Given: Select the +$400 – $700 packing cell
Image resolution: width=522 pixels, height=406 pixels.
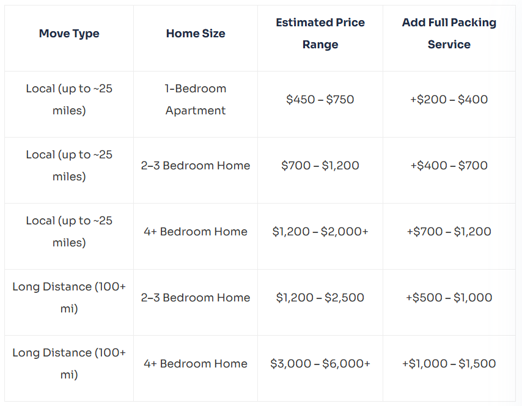Looking at the screenshot, I should click(x=449, y=166).
